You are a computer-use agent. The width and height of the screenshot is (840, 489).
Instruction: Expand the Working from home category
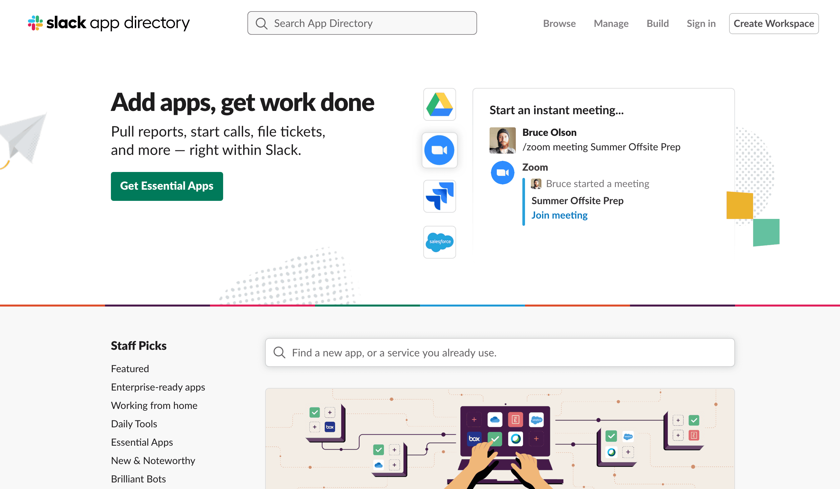tap(155, 405)
